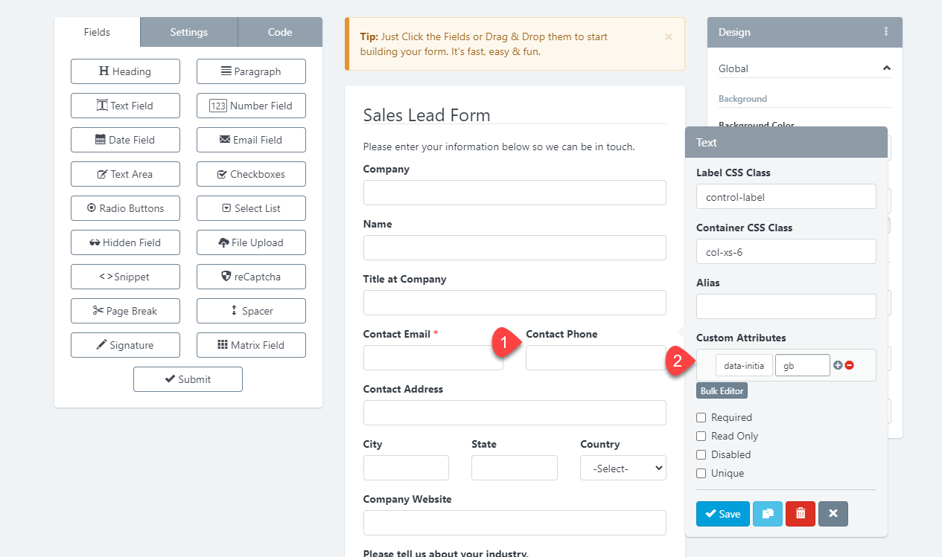Save the text field settings
The image size is (942, 557).
tap(722, 514)
